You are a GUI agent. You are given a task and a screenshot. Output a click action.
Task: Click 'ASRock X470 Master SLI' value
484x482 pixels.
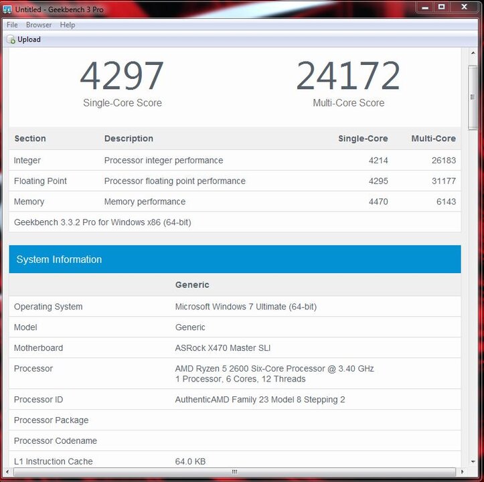click(222, 348)
